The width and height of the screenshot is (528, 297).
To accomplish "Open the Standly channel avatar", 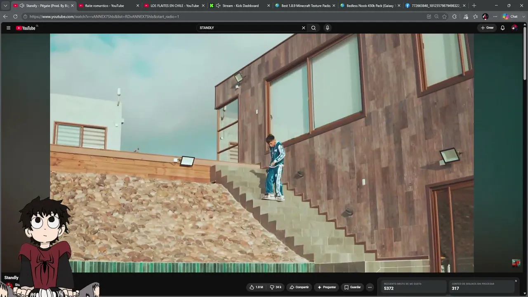I will click(9, 285).
